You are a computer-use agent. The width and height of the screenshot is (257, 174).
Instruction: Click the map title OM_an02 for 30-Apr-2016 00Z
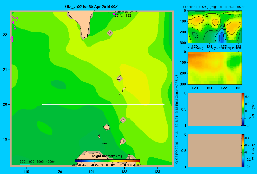[x=91, y=7]
